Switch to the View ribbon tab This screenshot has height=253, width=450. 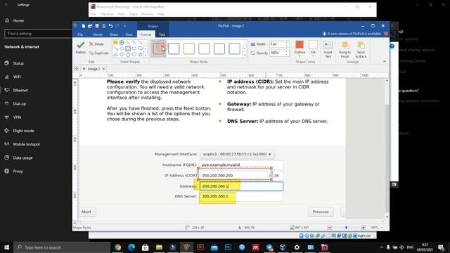pos(129,34)
